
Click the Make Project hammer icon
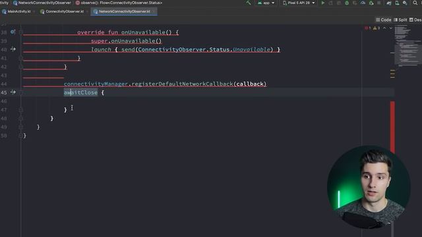(249, 3)
